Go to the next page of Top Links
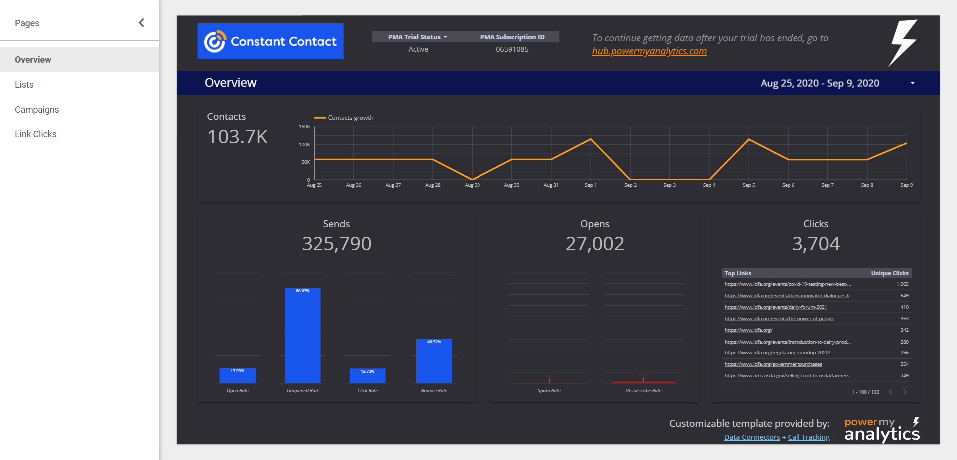The height and width of the screenshot is (460, 957). [x=905, y=392]
